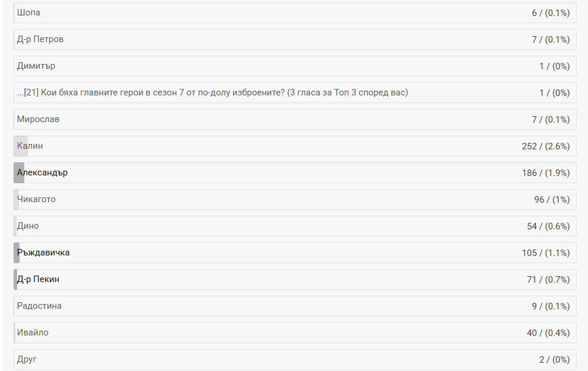Click the Димитър result entry

pyautogui.click(x=295, y=66)
